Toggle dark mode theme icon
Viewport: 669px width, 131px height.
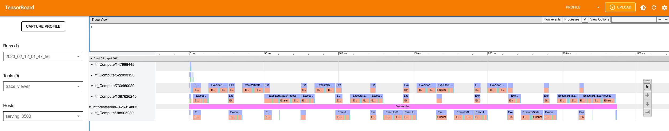(643, 7)
